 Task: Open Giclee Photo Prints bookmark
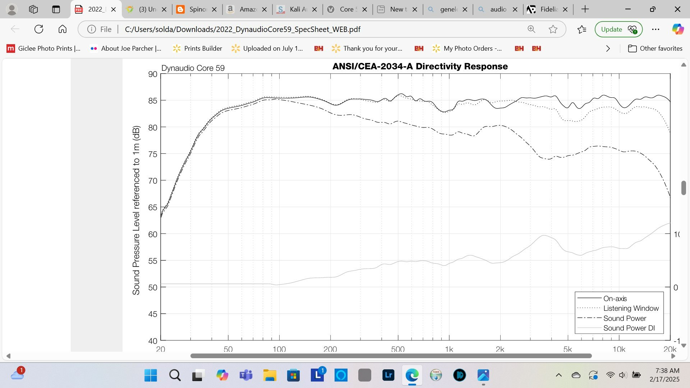pos(43,48)
